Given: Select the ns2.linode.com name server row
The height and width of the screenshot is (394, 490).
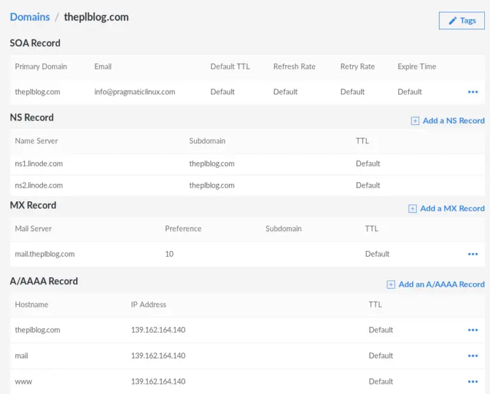Looking at the screenshot, I should (39, 185).
